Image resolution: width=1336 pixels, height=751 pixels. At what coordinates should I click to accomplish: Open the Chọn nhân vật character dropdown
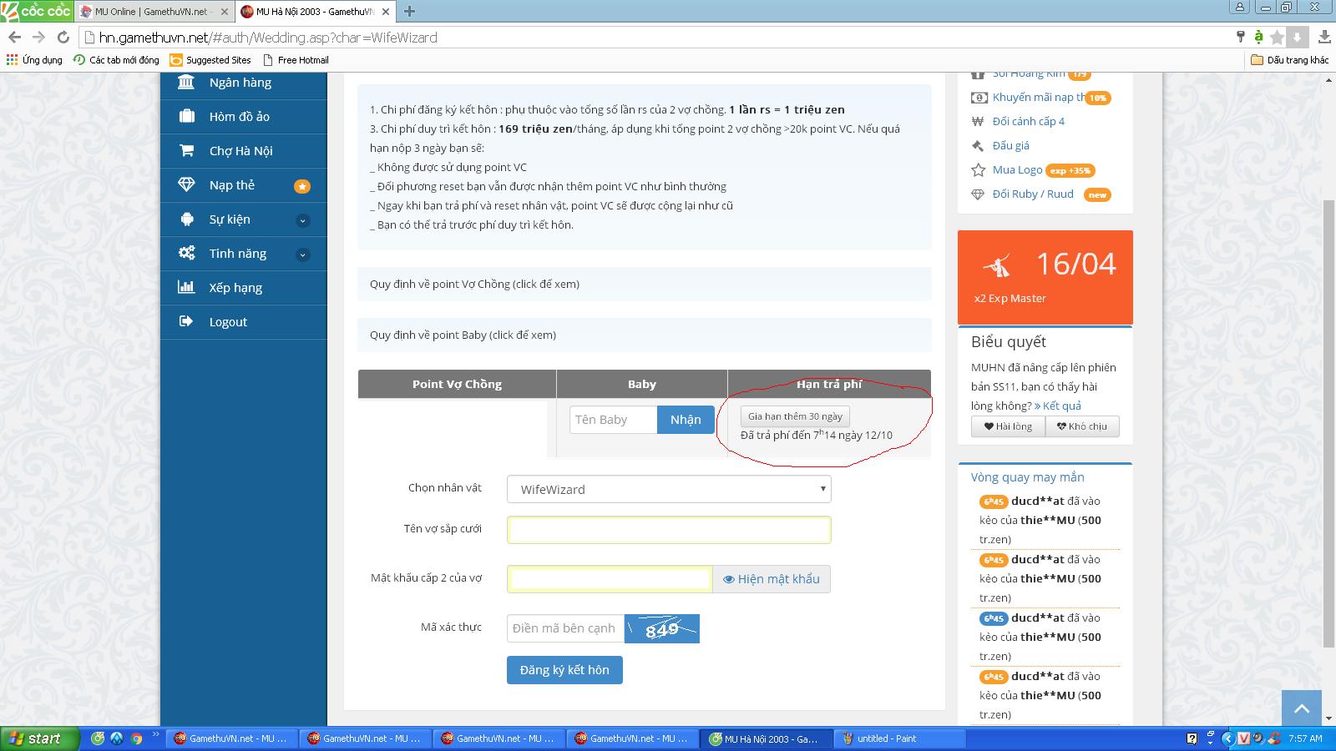point(668,489)
